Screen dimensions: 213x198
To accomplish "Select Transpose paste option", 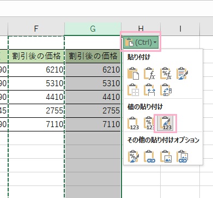I will (166, 89).
